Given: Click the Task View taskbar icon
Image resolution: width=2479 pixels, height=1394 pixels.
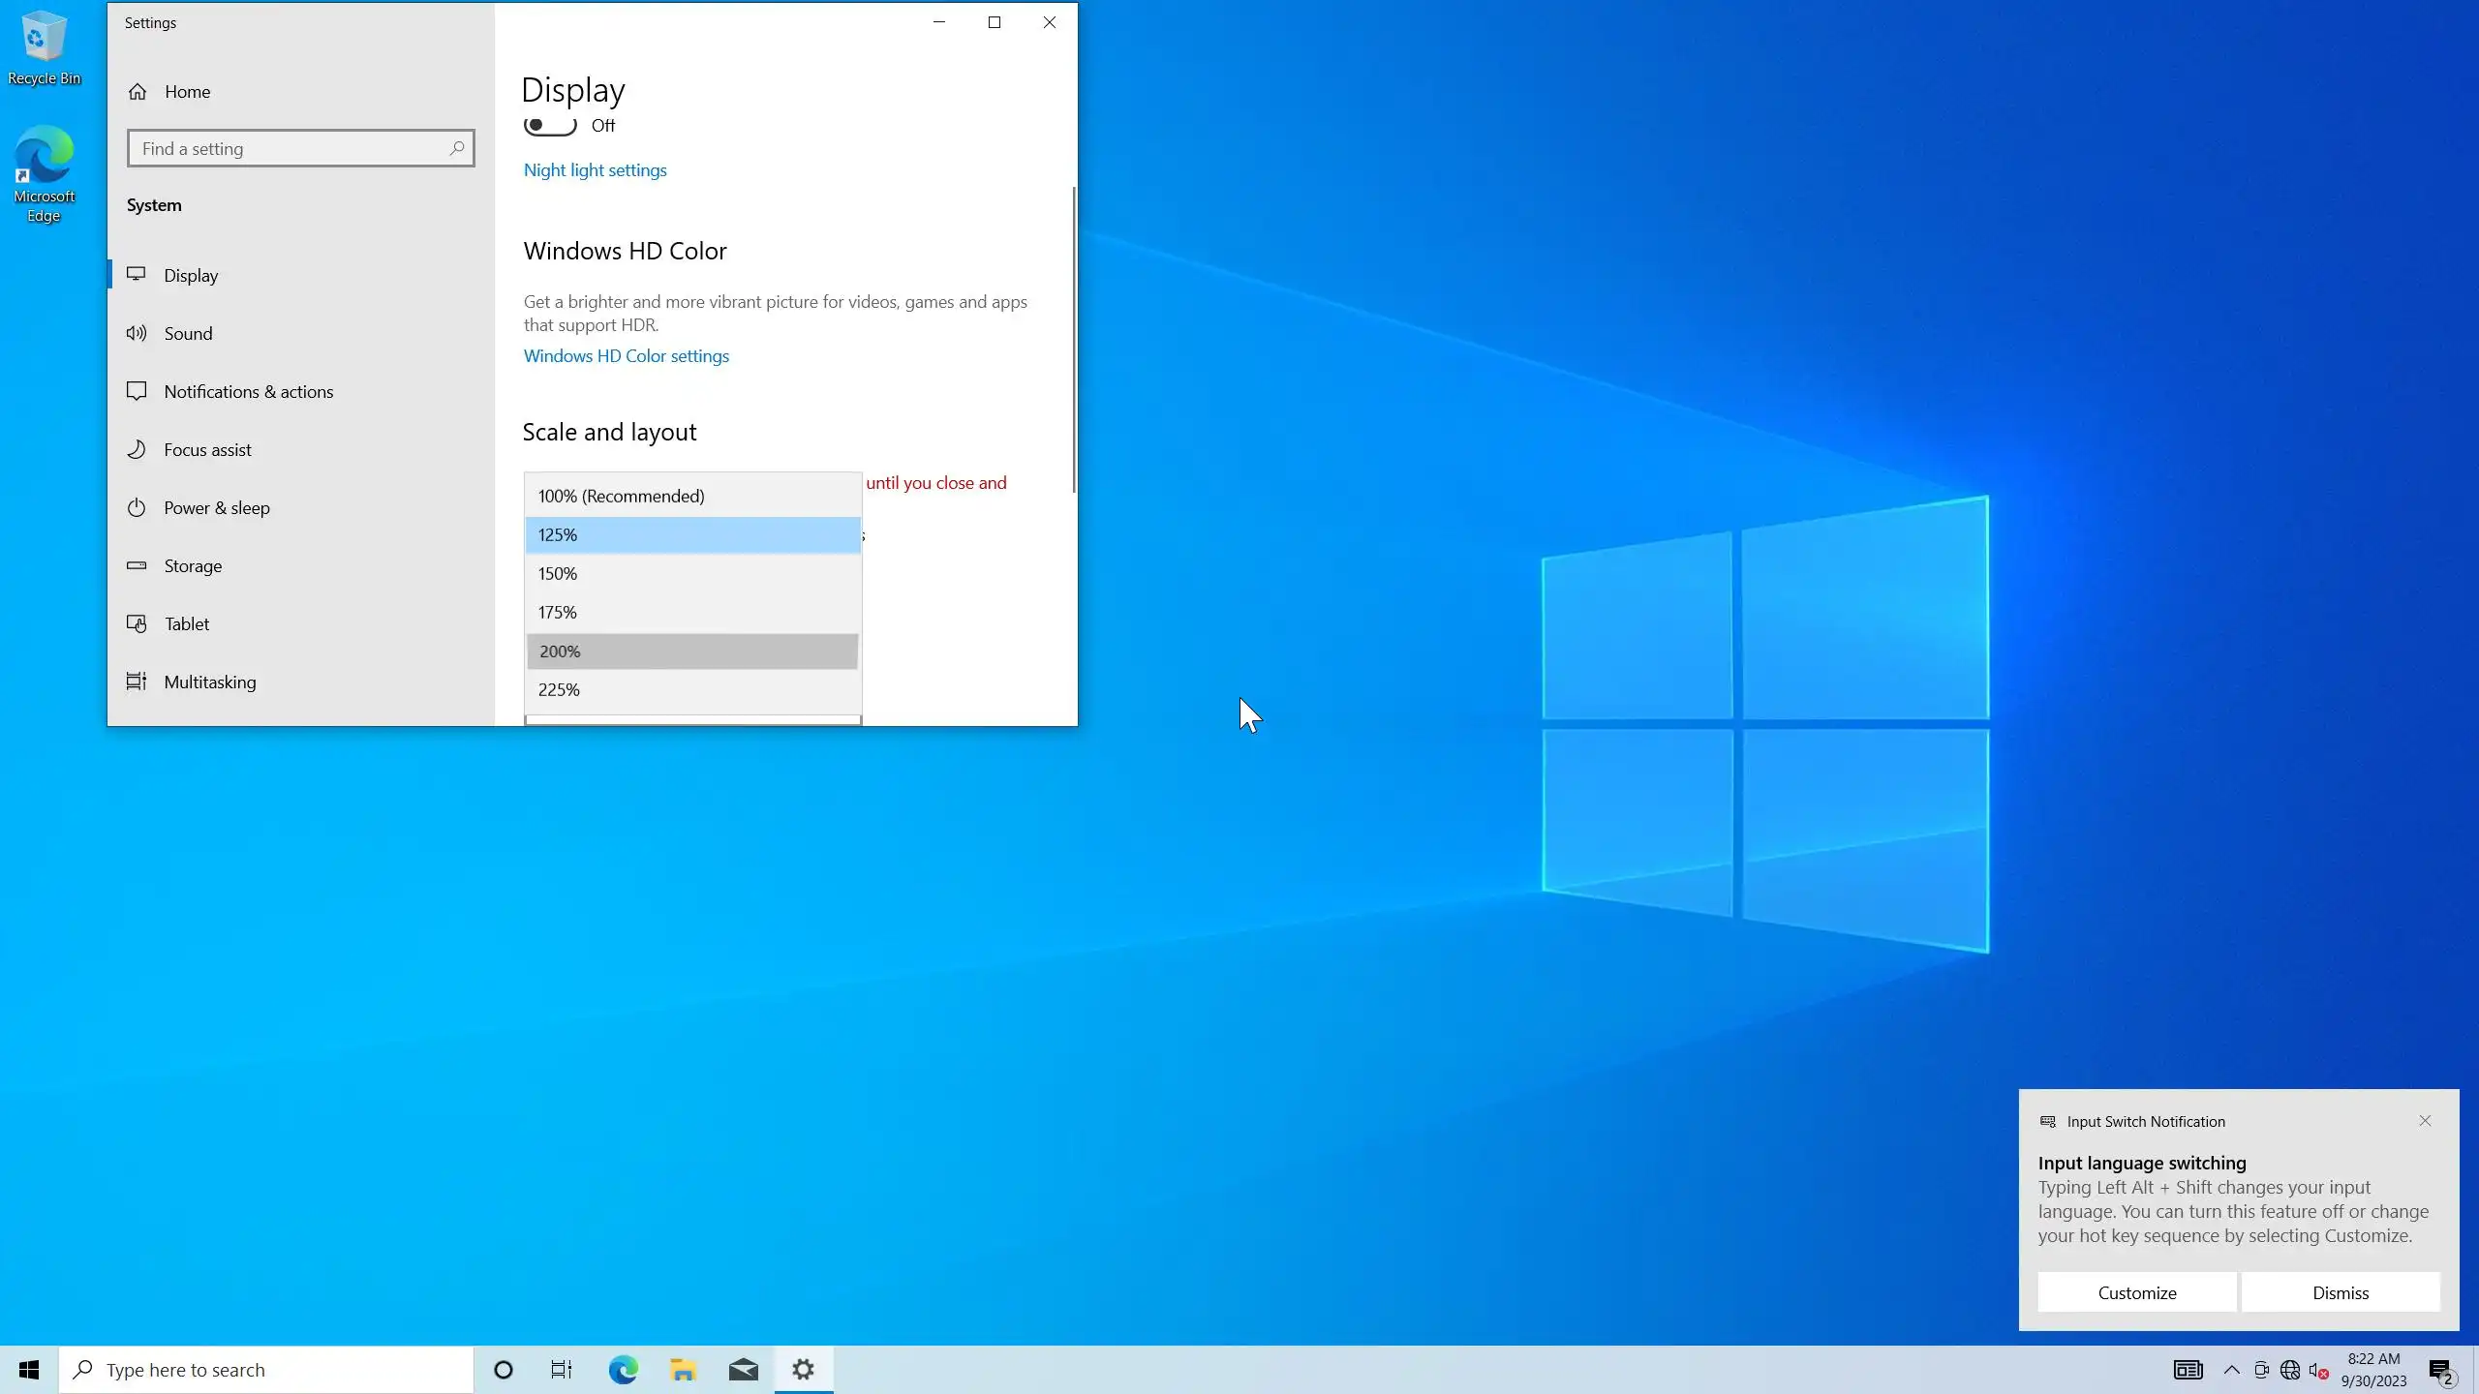Looking at the screenshot, I should pyautogui.click(x=562, y=1370).
